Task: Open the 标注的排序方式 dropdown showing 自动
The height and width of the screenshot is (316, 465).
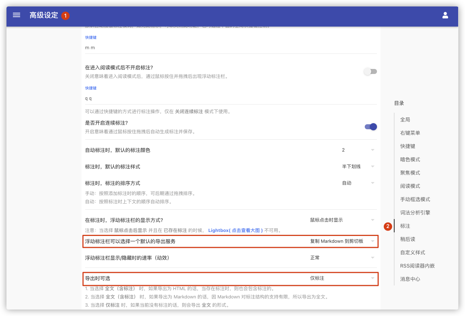Action: pos(358,183)
